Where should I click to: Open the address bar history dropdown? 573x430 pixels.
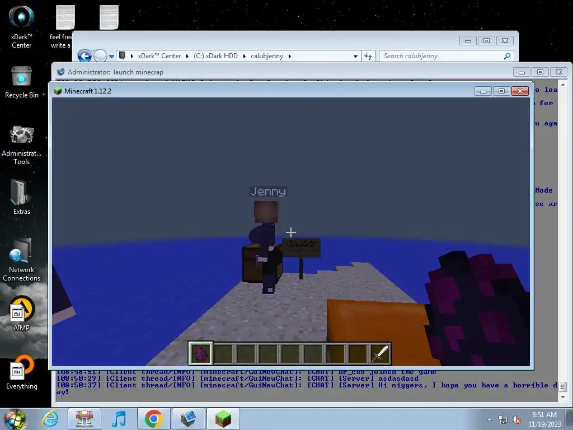(x=355, y=57)
